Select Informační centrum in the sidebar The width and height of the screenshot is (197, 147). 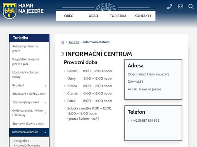tap(25, 132)
